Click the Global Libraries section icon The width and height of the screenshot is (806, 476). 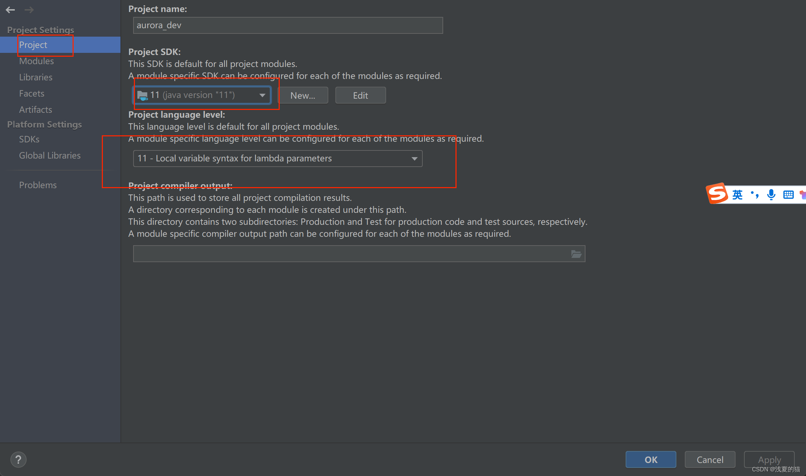49,155
